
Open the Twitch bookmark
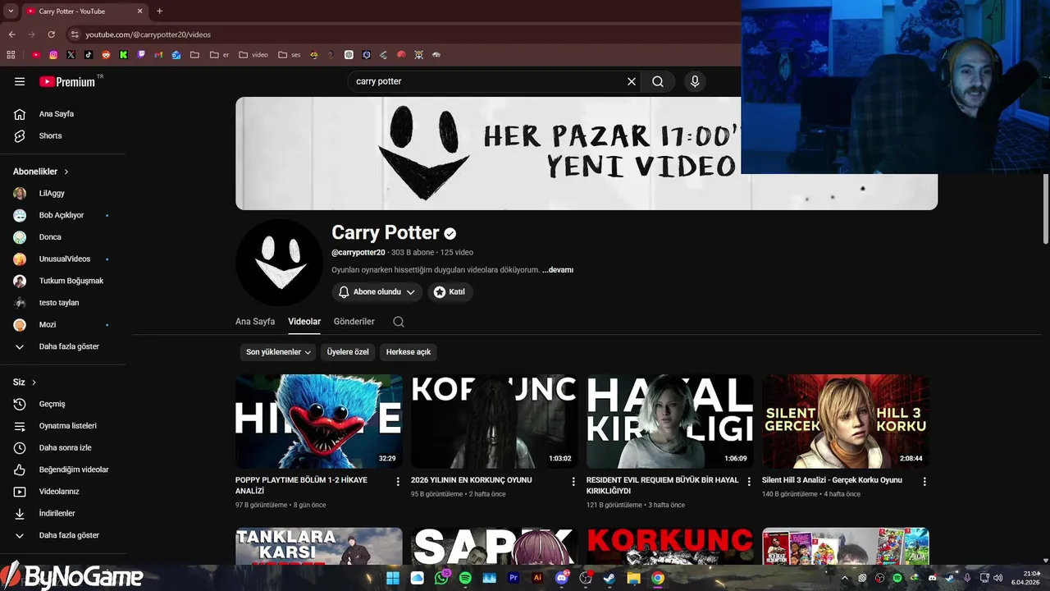tap(141, 55)
